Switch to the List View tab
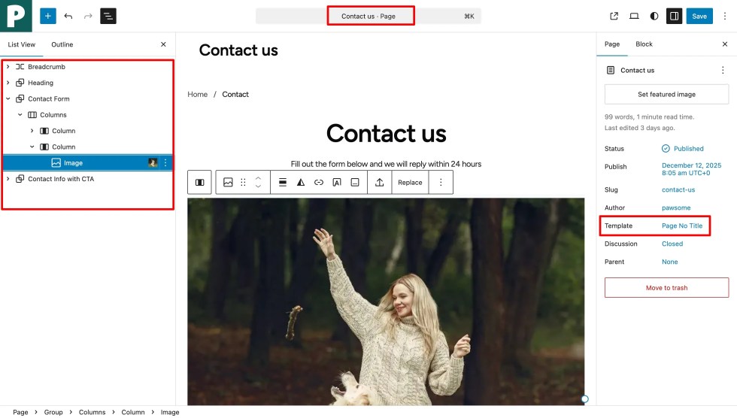Image resolution: width=737 pixels, height=418 pixels. click(22, 44)
